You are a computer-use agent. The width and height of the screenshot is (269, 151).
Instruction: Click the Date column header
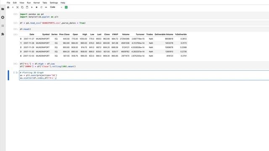coord(32,34)
